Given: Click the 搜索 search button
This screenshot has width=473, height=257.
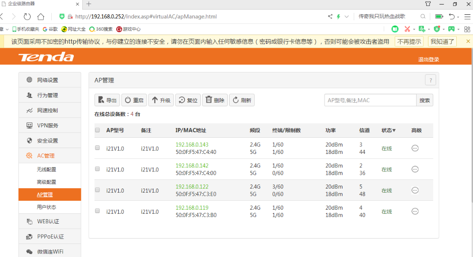Looking at the screenshot, I should pyautogui.click(x=424, y=100).
